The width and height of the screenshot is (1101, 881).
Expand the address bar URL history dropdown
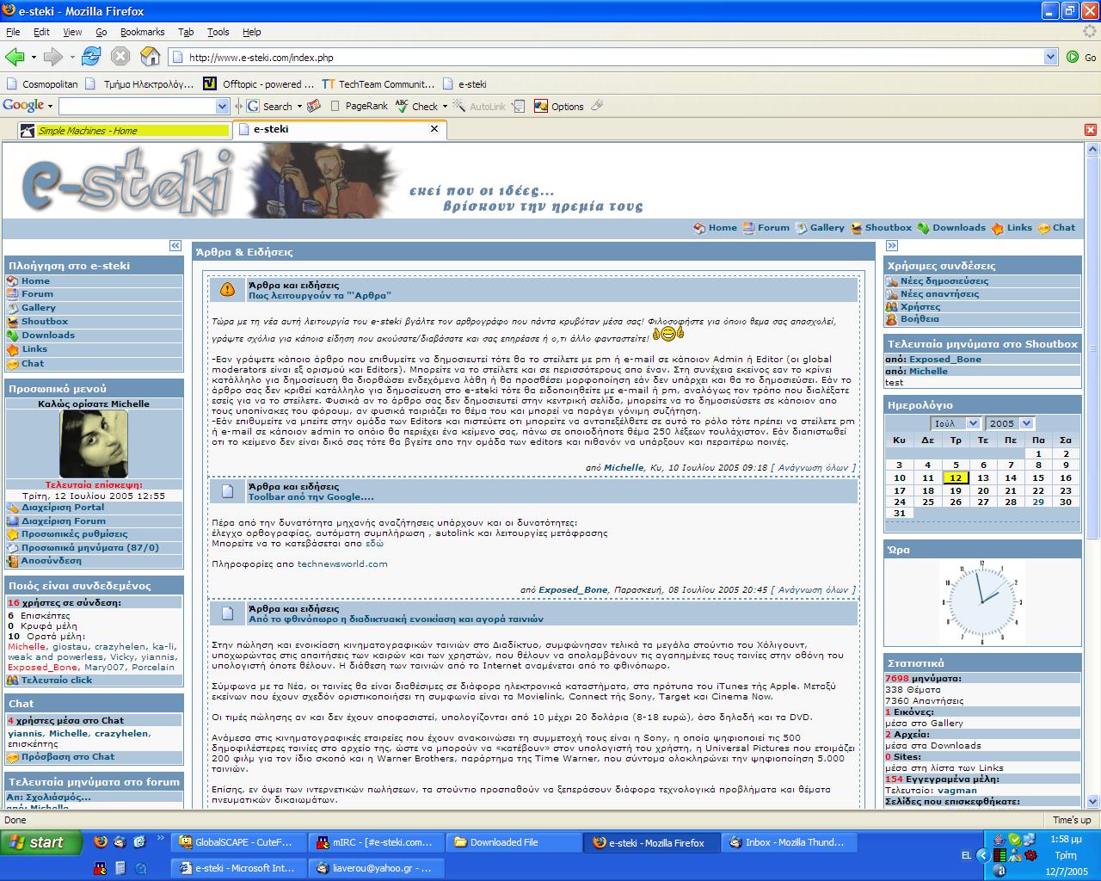(1050, 58)
